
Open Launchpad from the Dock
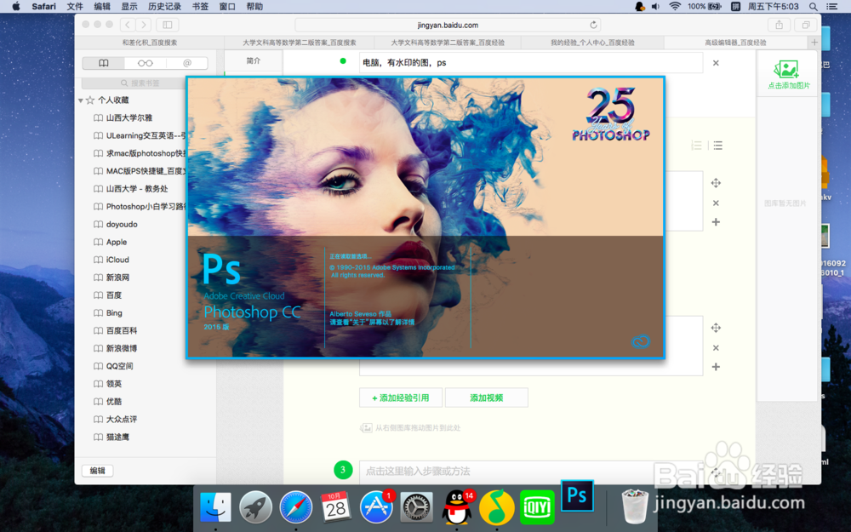pyautogui.click(x=255, y=507)
